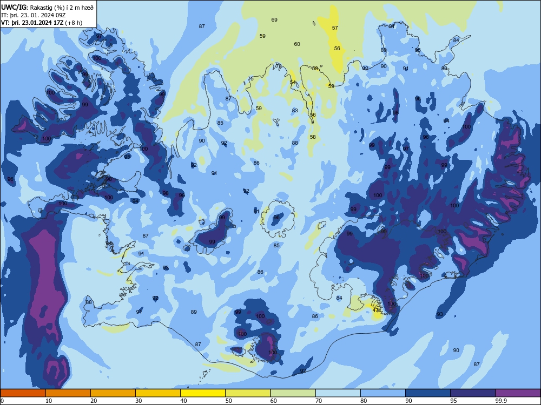This screenshot has height=405, width=541.
Task: Pick the amber 20–30 legend swatch
Action: [113, 393]
